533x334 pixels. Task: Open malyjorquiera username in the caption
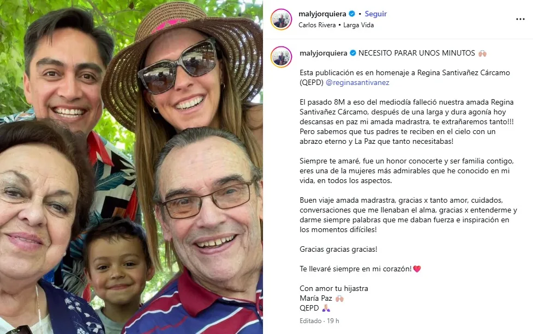tap(324, 53)
